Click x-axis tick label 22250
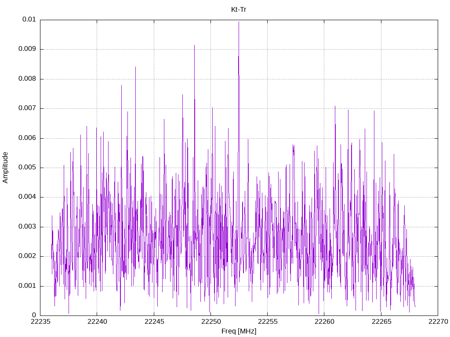450x337 pixels. [x=210, y=322]
